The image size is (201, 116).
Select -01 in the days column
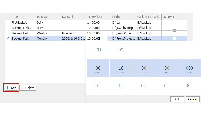[x=98, y=50]
